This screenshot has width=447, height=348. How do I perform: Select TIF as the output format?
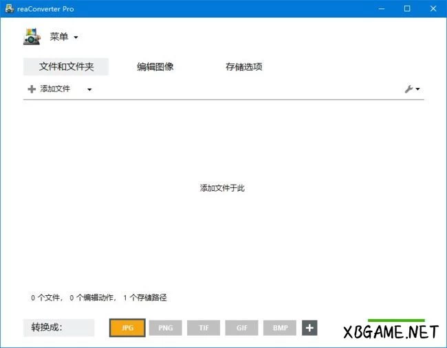204,328
